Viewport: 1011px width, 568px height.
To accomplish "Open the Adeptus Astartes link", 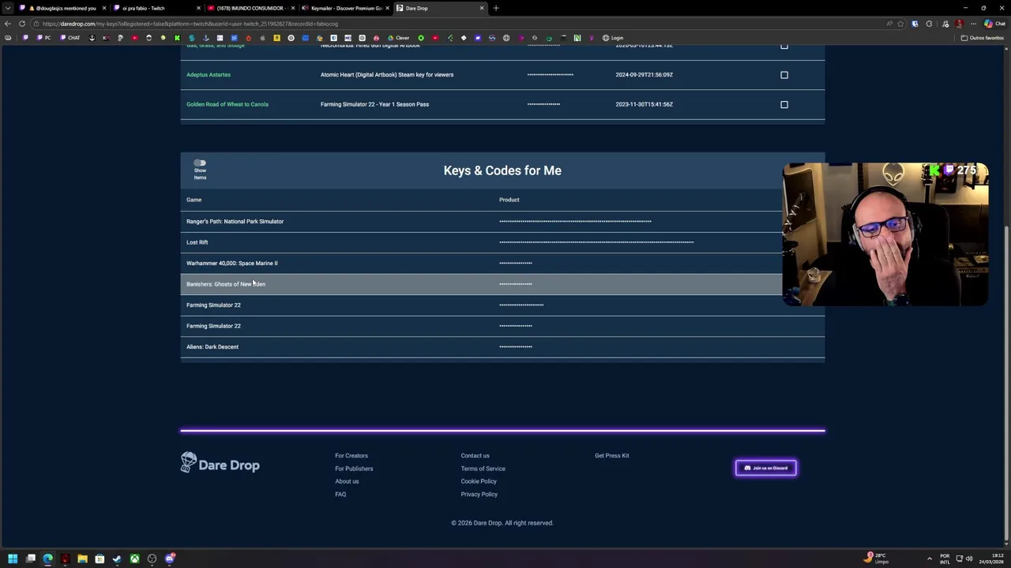I will click(x=209, y=75).
